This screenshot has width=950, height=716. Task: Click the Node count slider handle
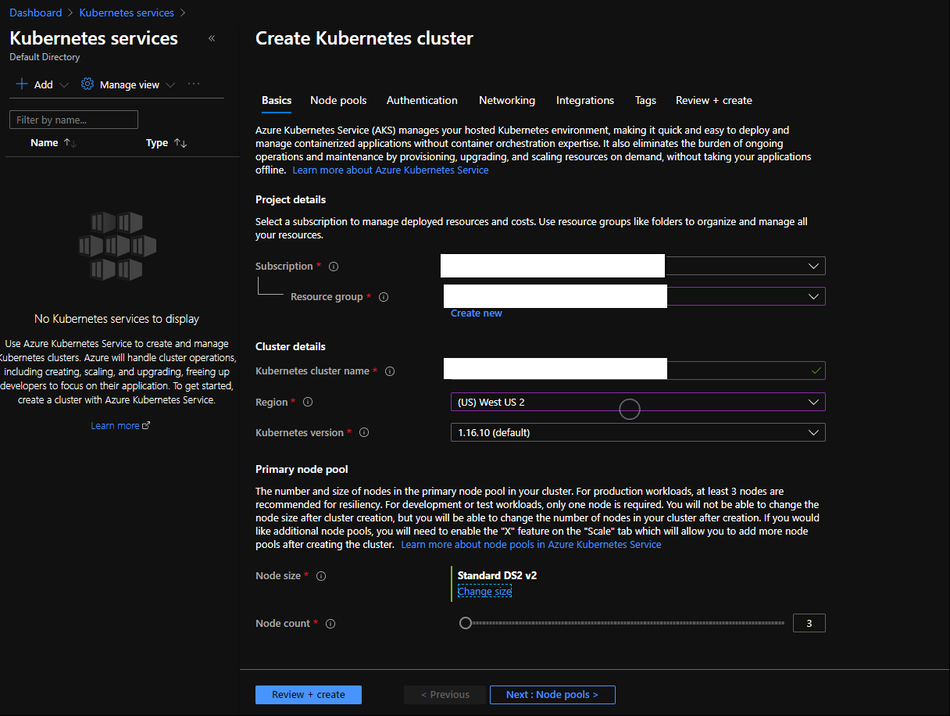tap(466, 623)
